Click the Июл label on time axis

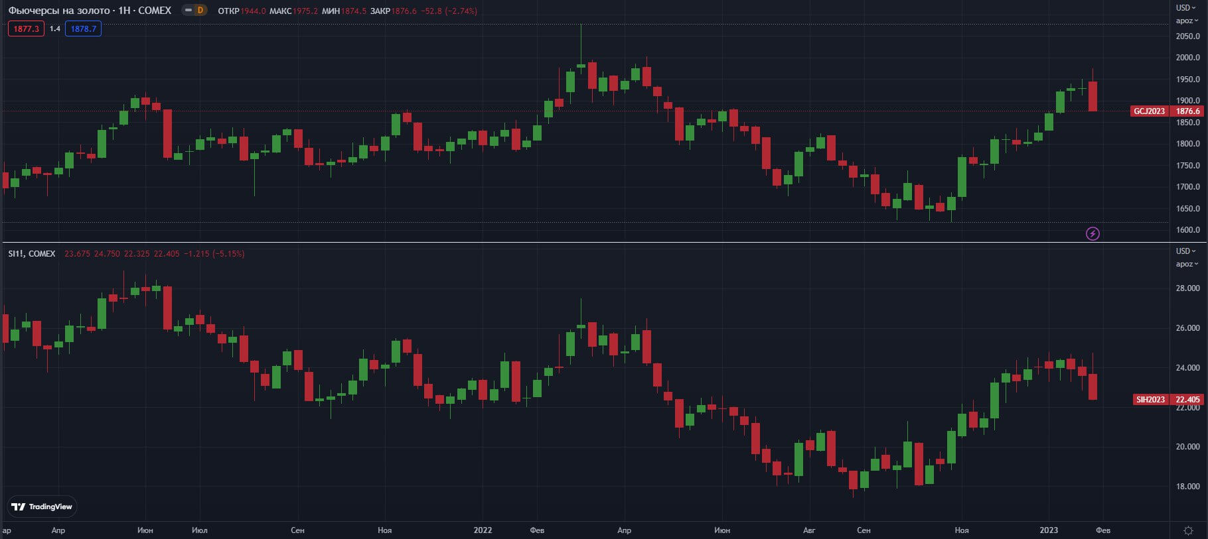[x=200, y=530]
